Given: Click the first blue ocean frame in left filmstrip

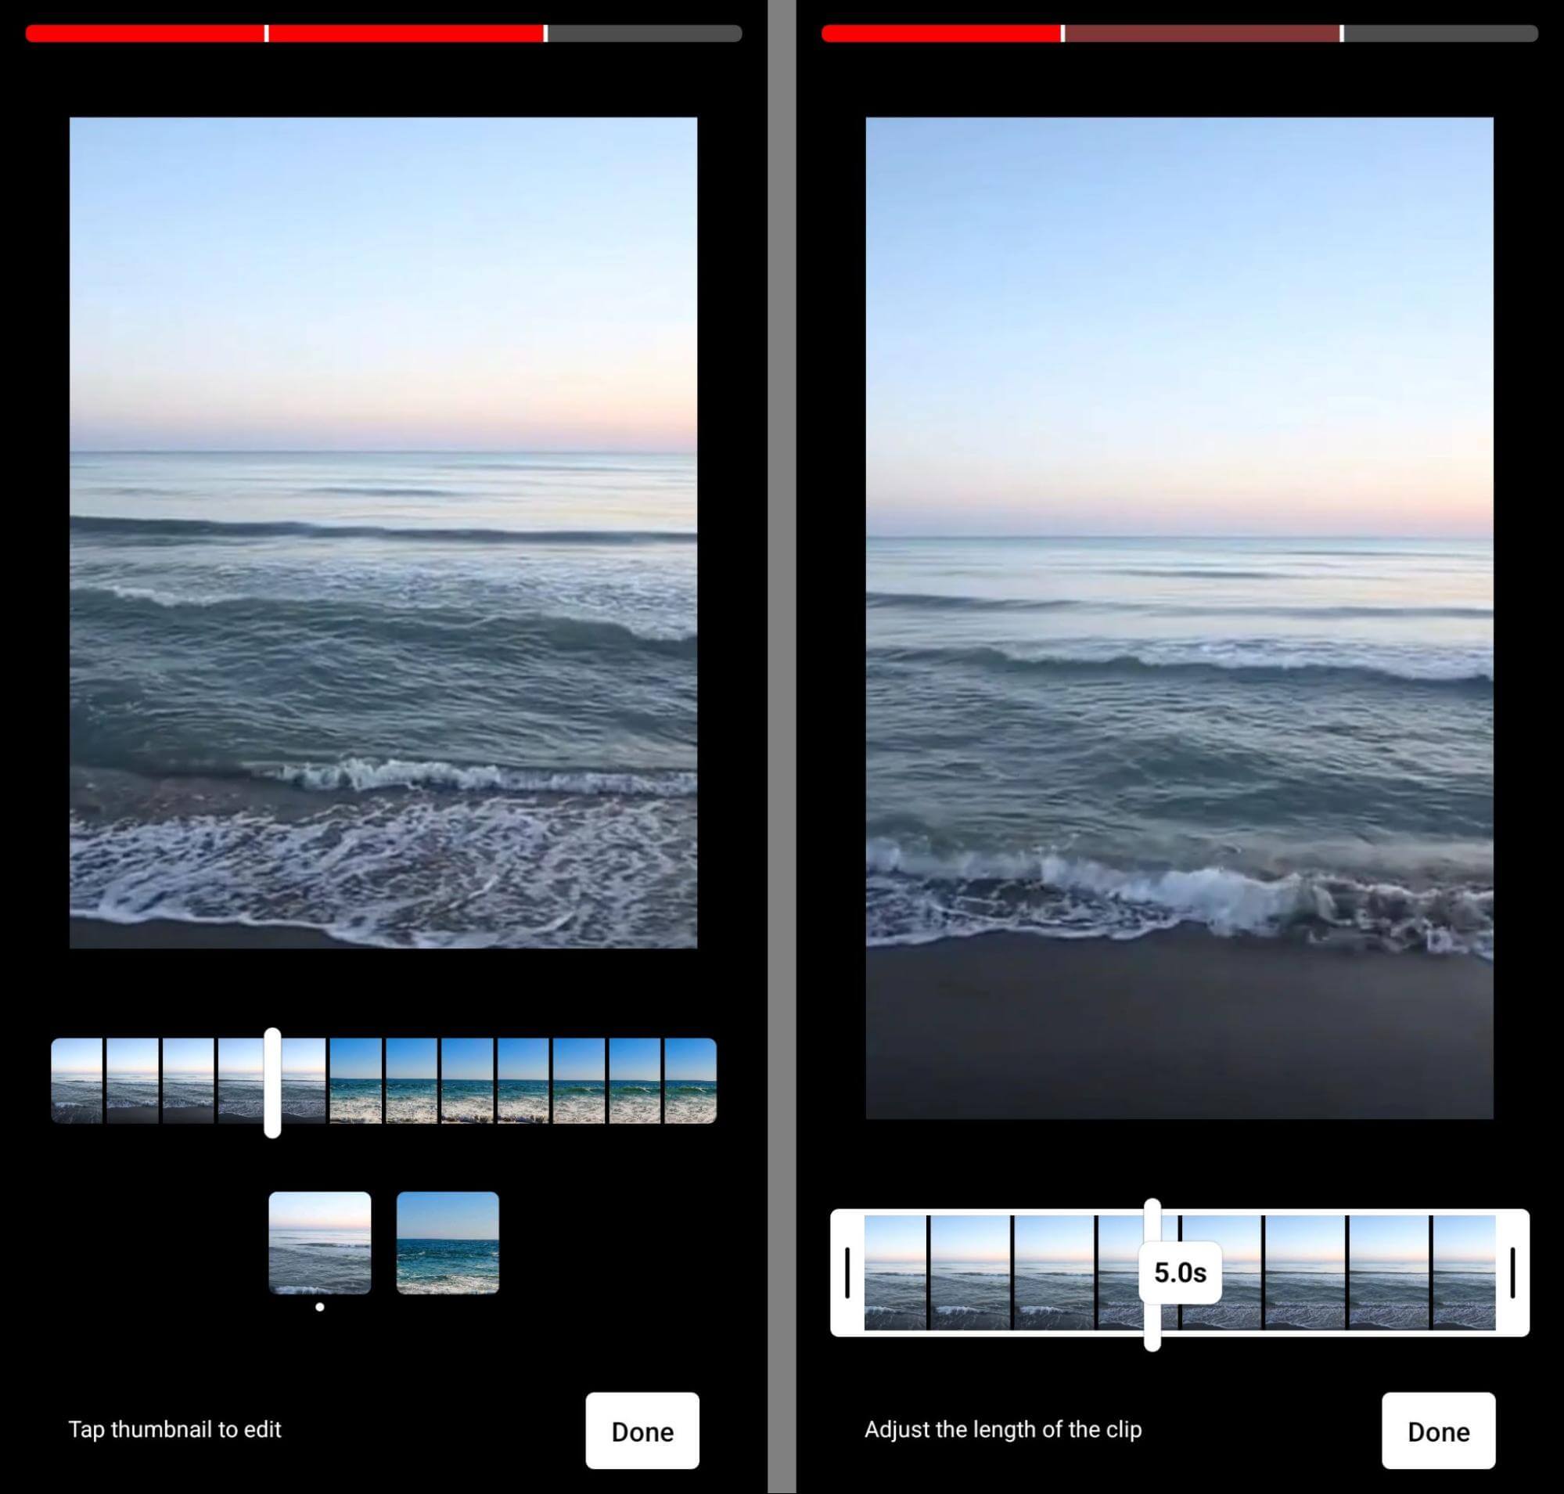Looking at the screenshot, I should [x=356, y=1081].
